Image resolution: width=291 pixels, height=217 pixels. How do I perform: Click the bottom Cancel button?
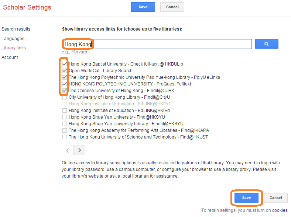275,198
